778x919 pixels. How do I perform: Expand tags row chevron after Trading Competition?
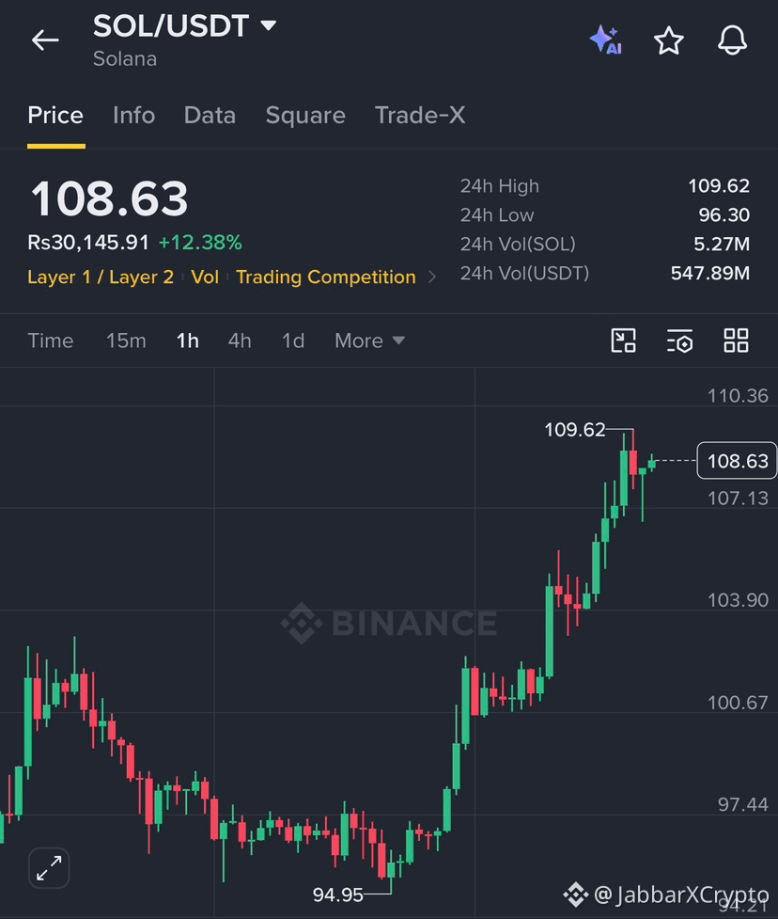(x=432, y=277)
